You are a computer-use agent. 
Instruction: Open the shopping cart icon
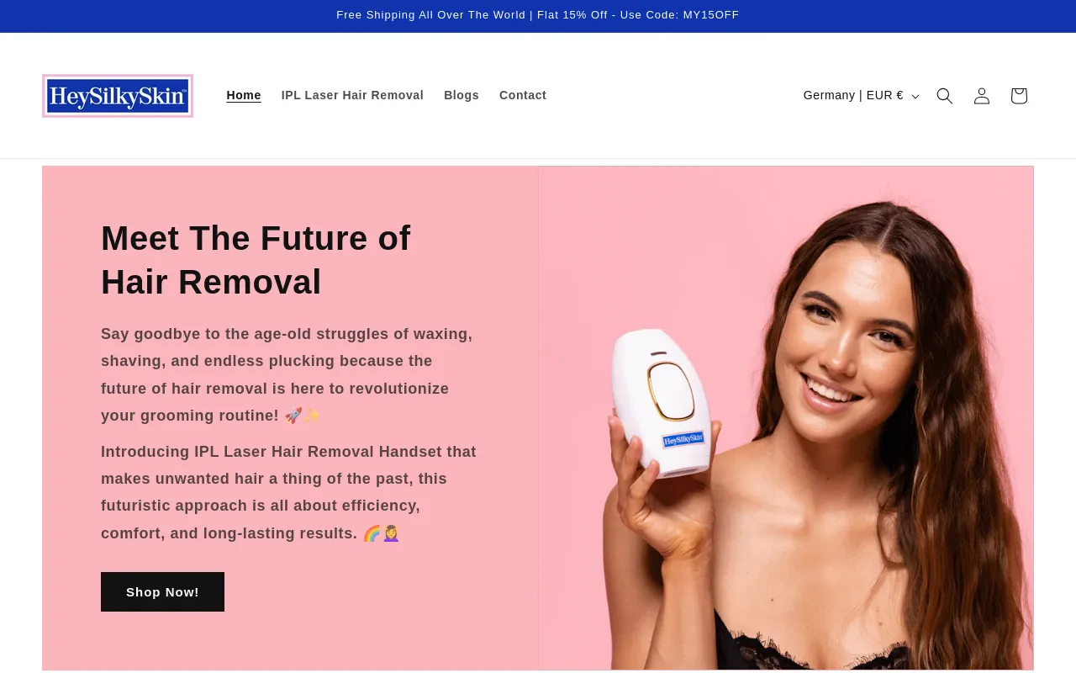(x=1019, y=96)
